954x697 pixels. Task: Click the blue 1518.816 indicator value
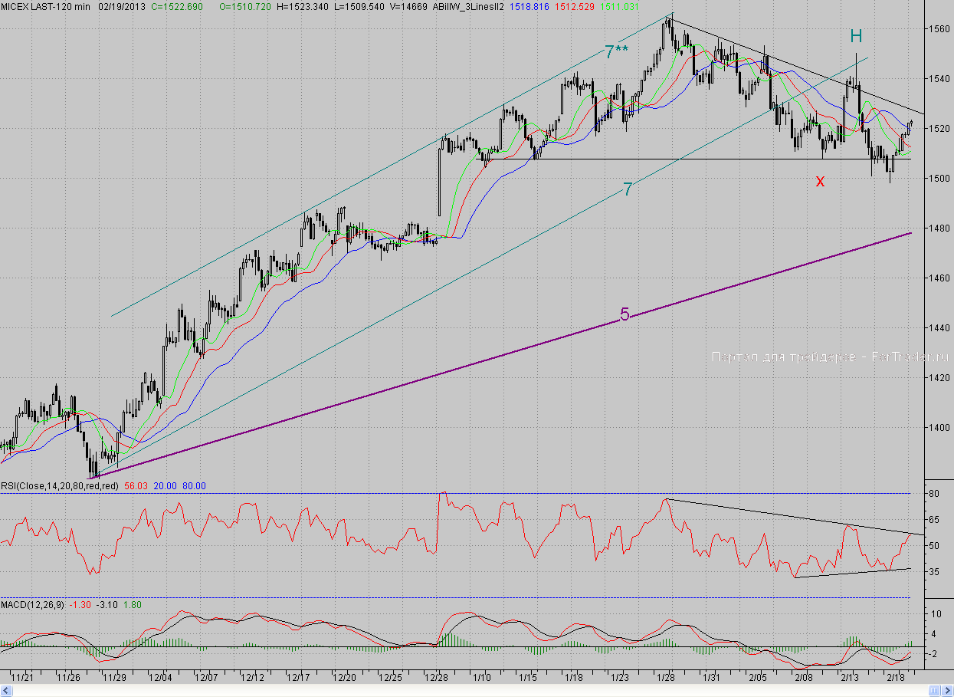tap(528, 5)
